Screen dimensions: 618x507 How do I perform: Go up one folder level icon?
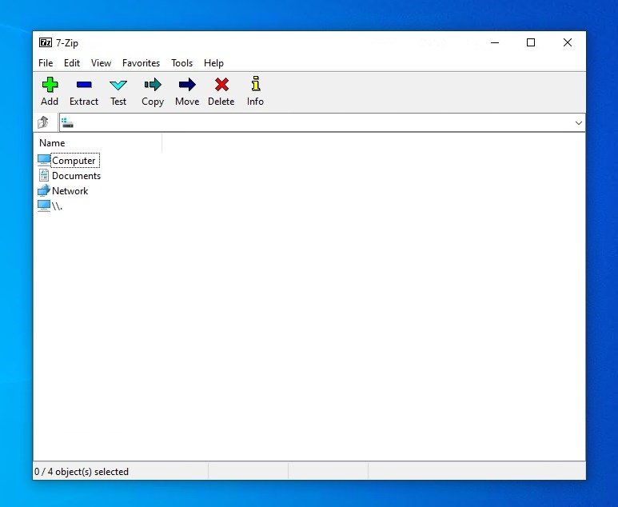click(x=43, y=122)
